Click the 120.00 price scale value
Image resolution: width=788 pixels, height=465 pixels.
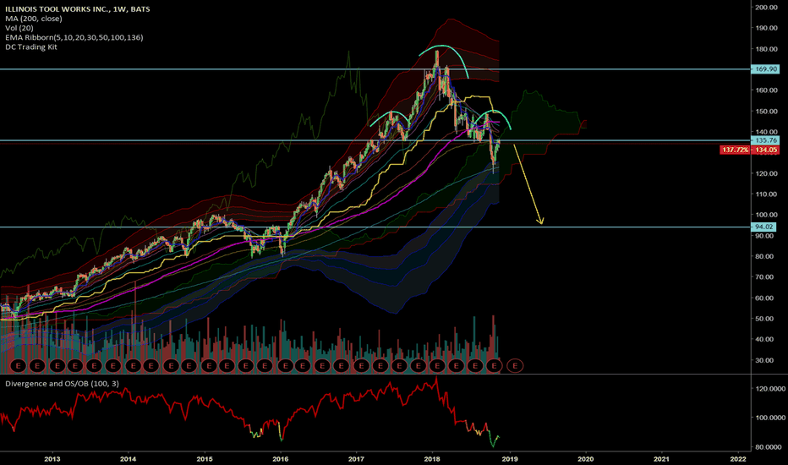[x=766, y=173]
